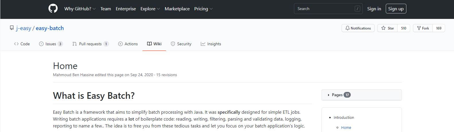The width and height of the screenshot is (454, 132).
Task: Star the easy-batch repository
Action: (387, 28)
